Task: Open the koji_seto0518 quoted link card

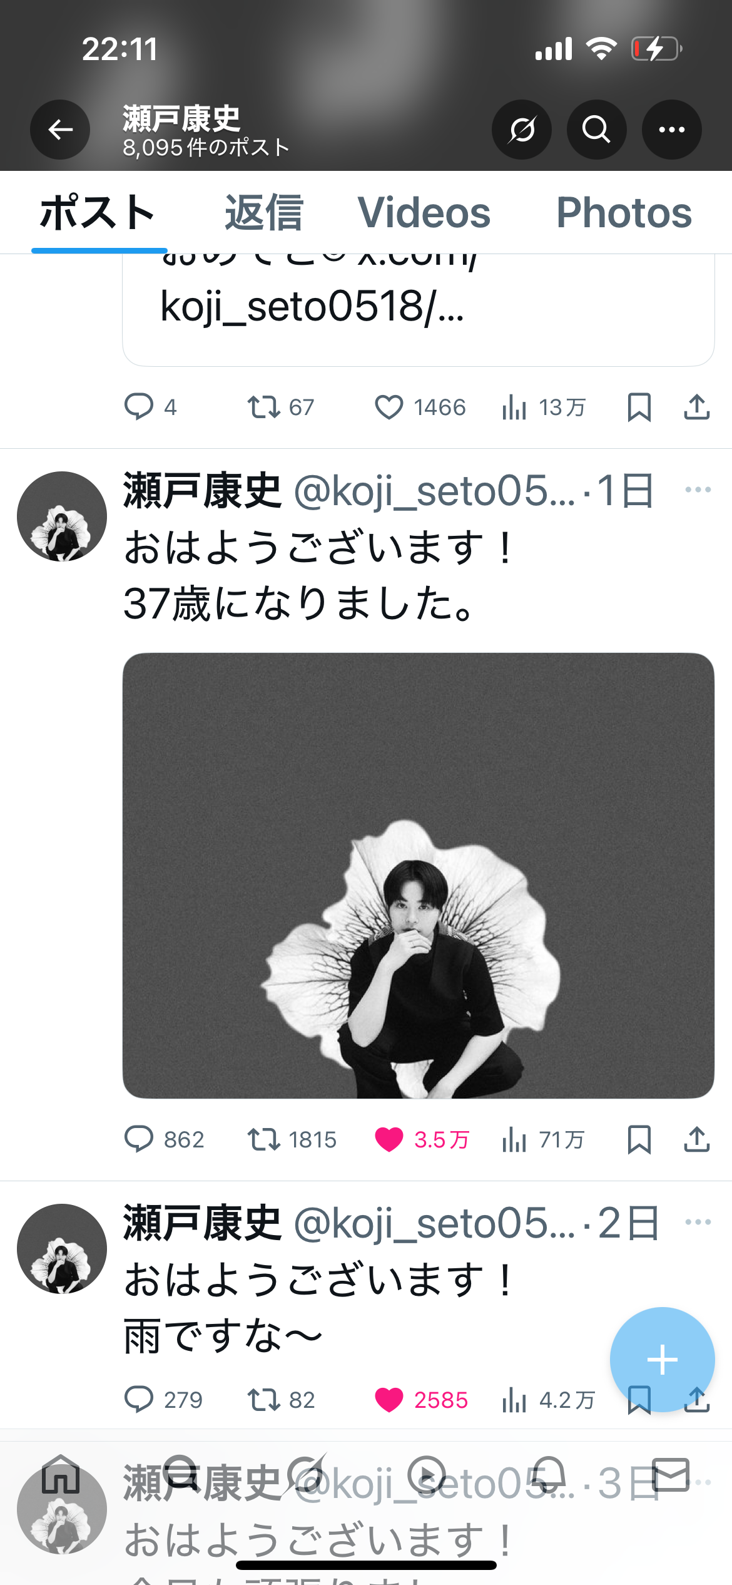Action: tap(418, 307)
